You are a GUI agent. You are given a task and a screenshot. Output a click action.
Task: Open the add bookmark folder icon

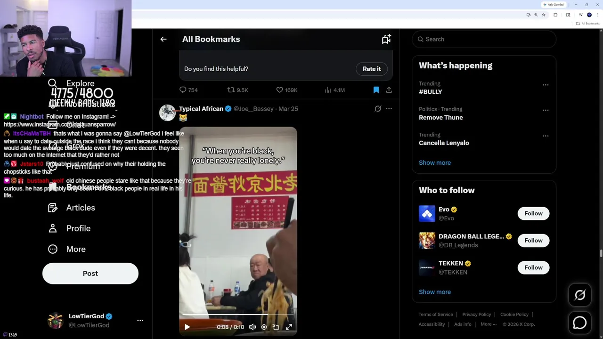(386, 39)
